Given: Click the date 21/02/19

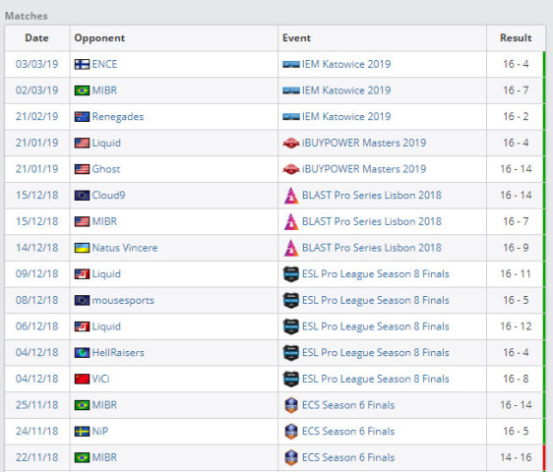Looking at the screenshot, I should pyautogui.click(x=37, y=117).
